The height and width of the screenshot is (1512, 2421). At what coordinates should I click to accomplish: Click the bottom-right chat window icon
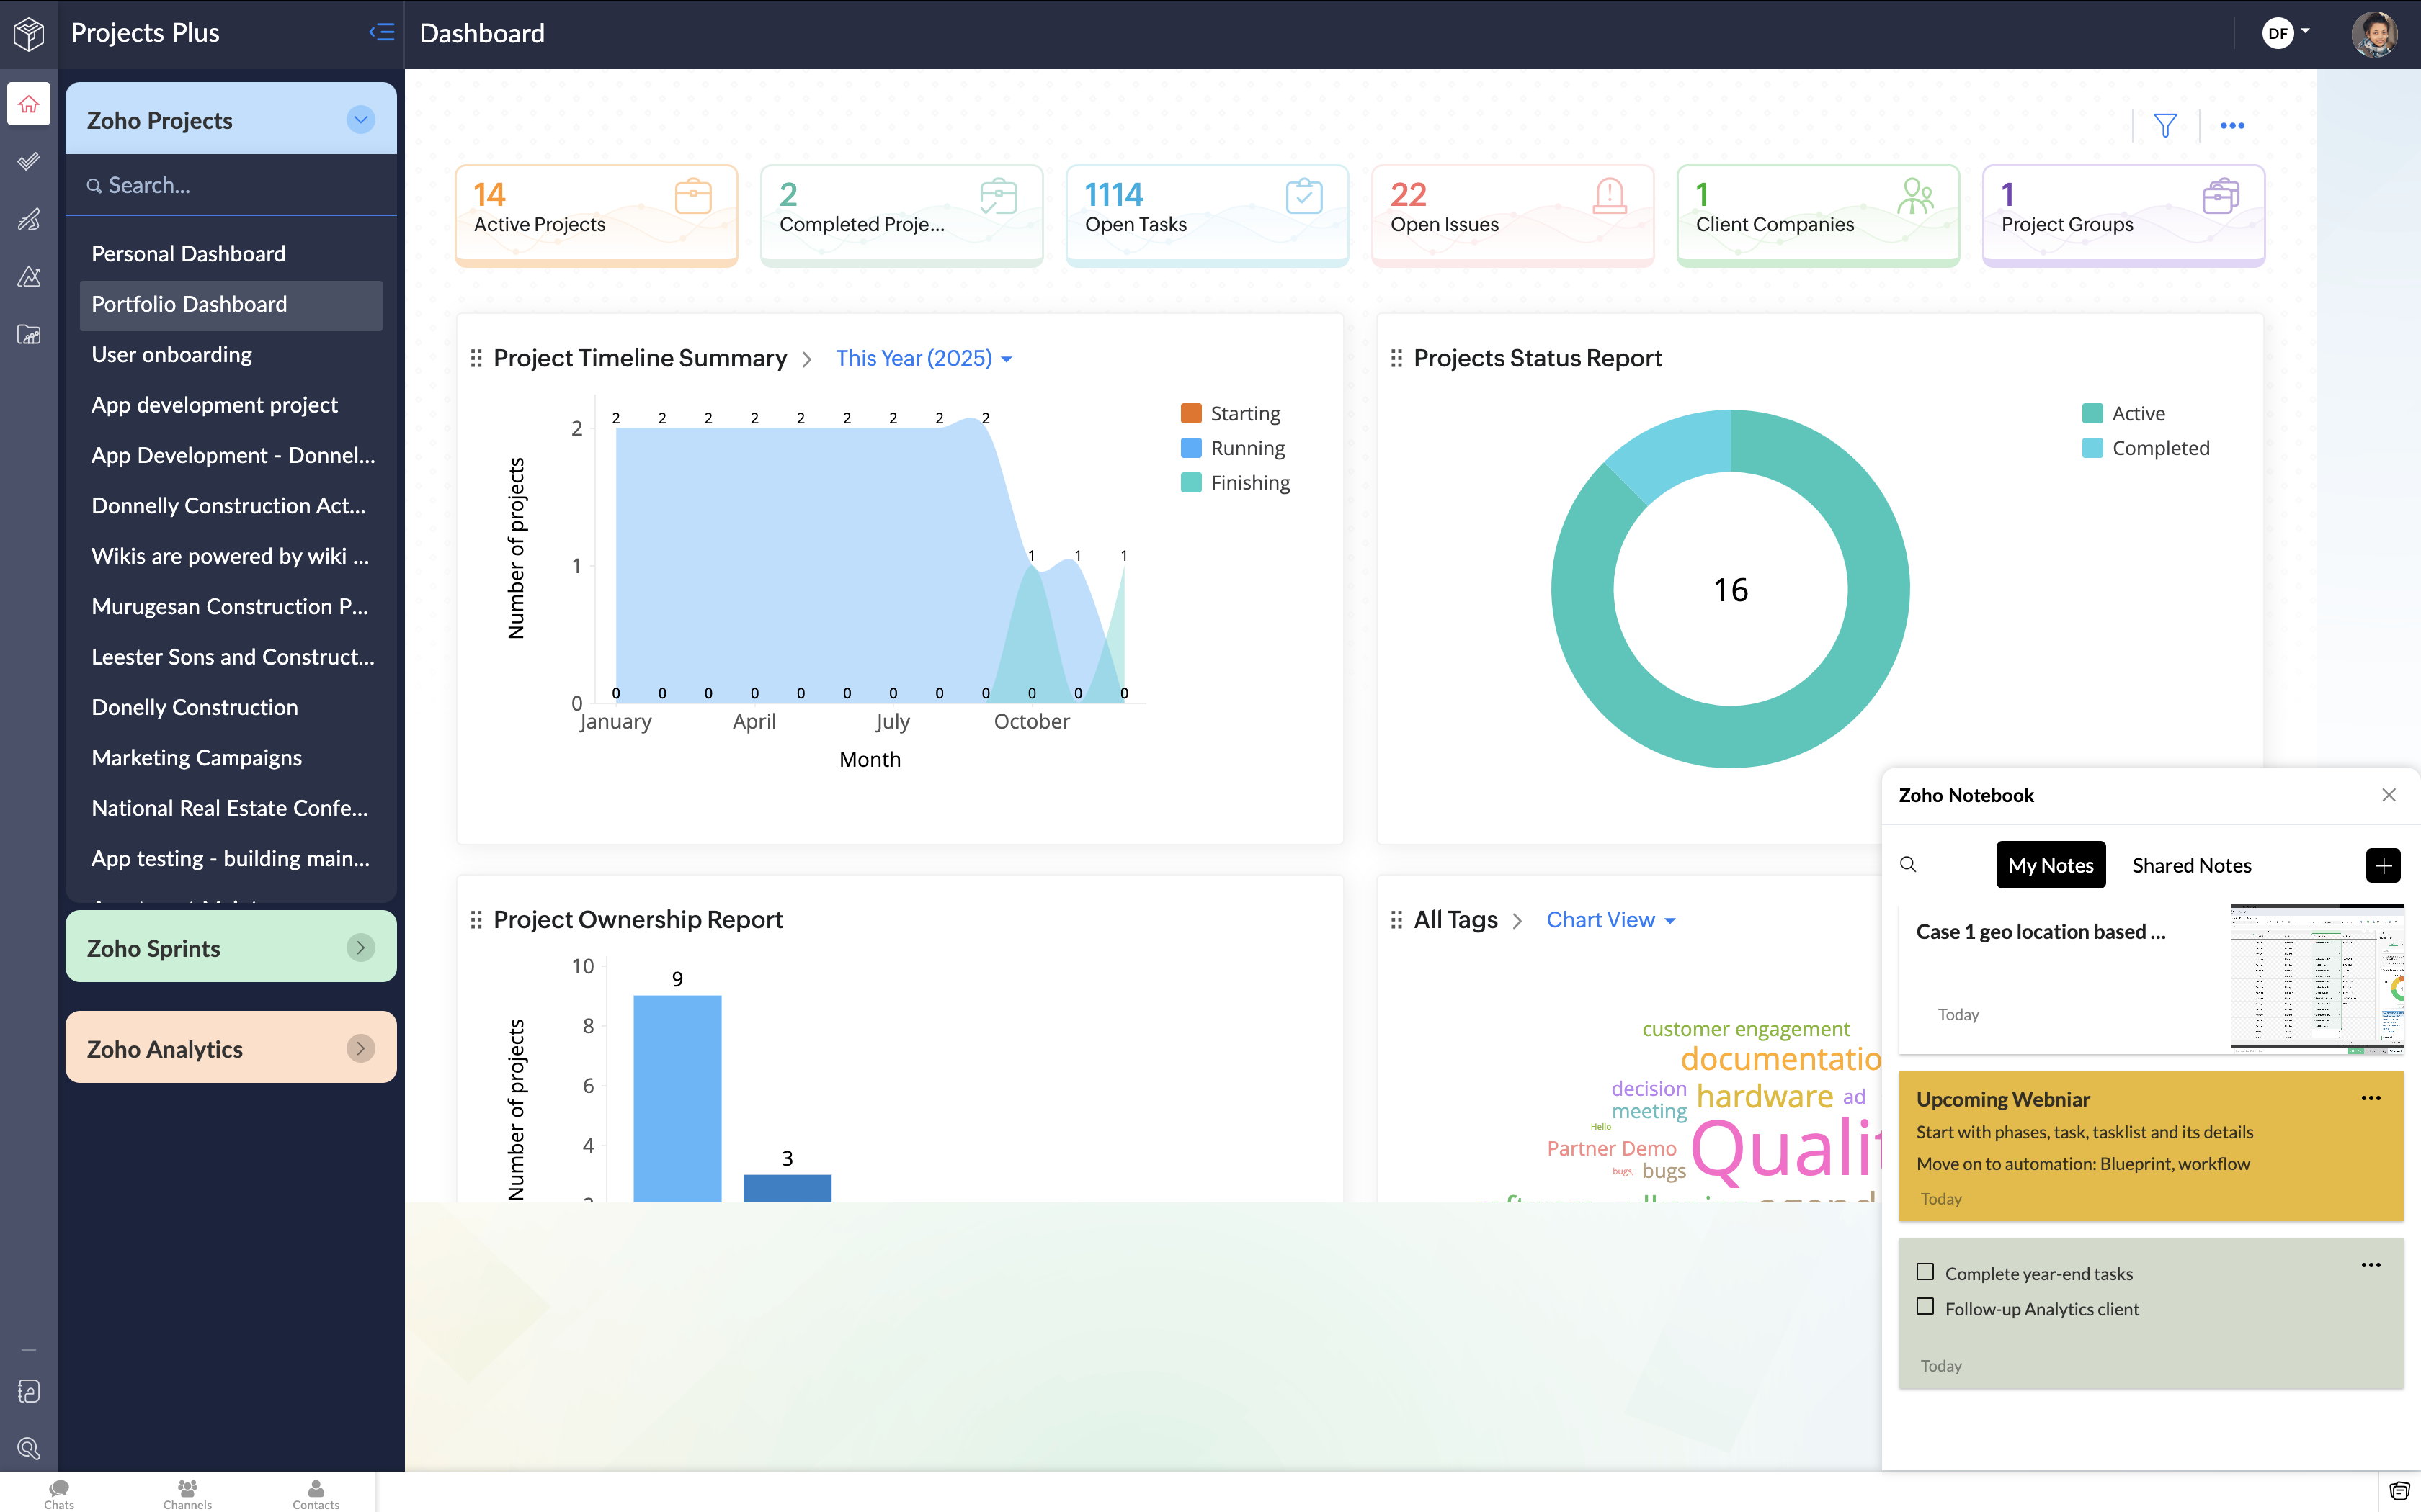[x=2399, y=1491]
